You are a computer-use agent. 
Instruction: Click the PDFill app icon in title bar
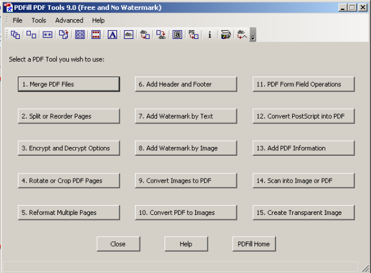8,7
